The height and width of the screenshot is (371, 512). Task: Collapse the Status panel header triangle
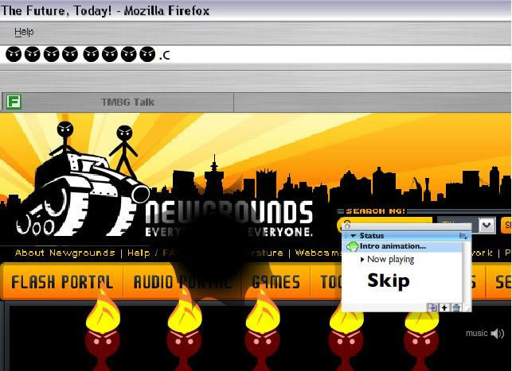click(x=353, y=236)
